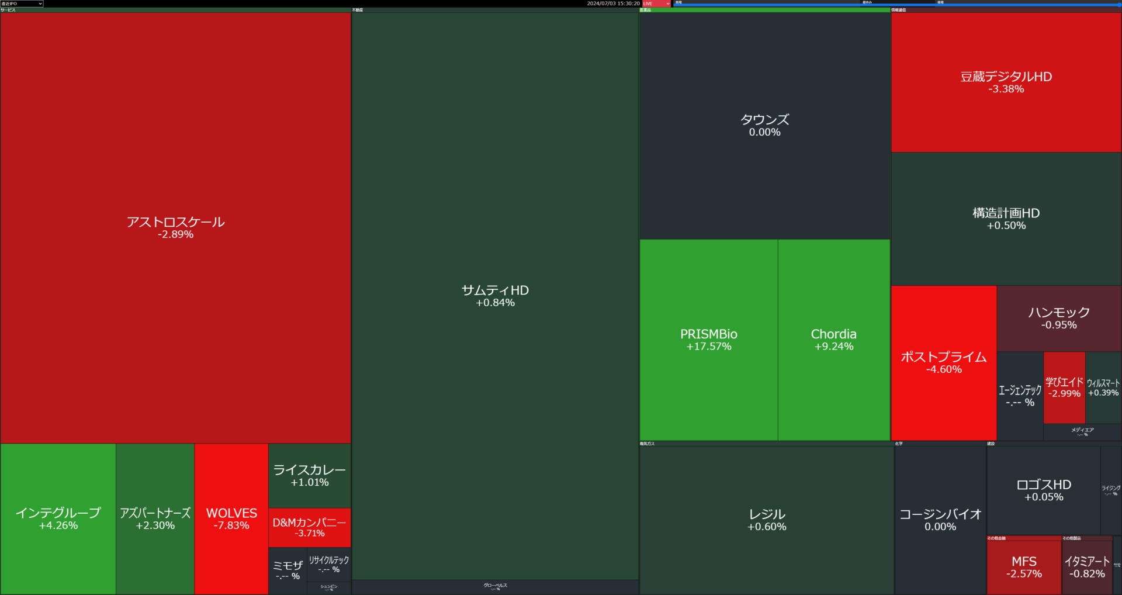Open the 直近IPO category dropdown
1122x595 pixels.
point(22,4)
